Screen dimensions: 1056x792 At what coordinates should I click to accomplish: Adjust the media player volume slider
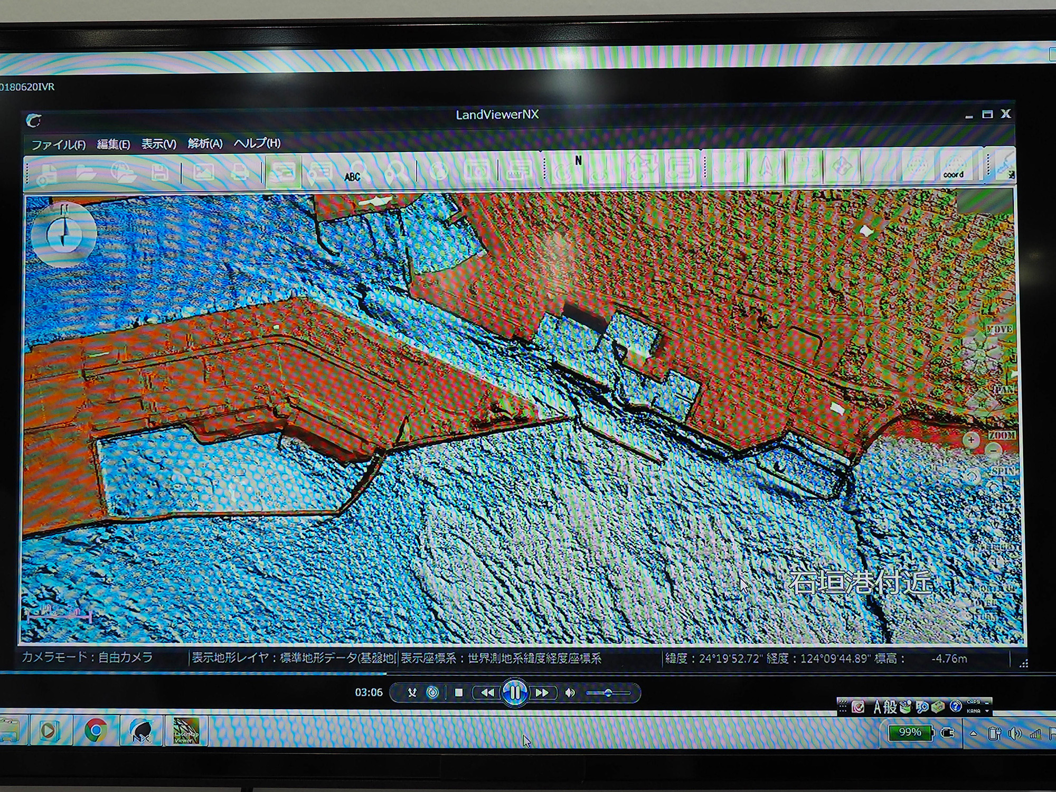click(x=608, y=693)
